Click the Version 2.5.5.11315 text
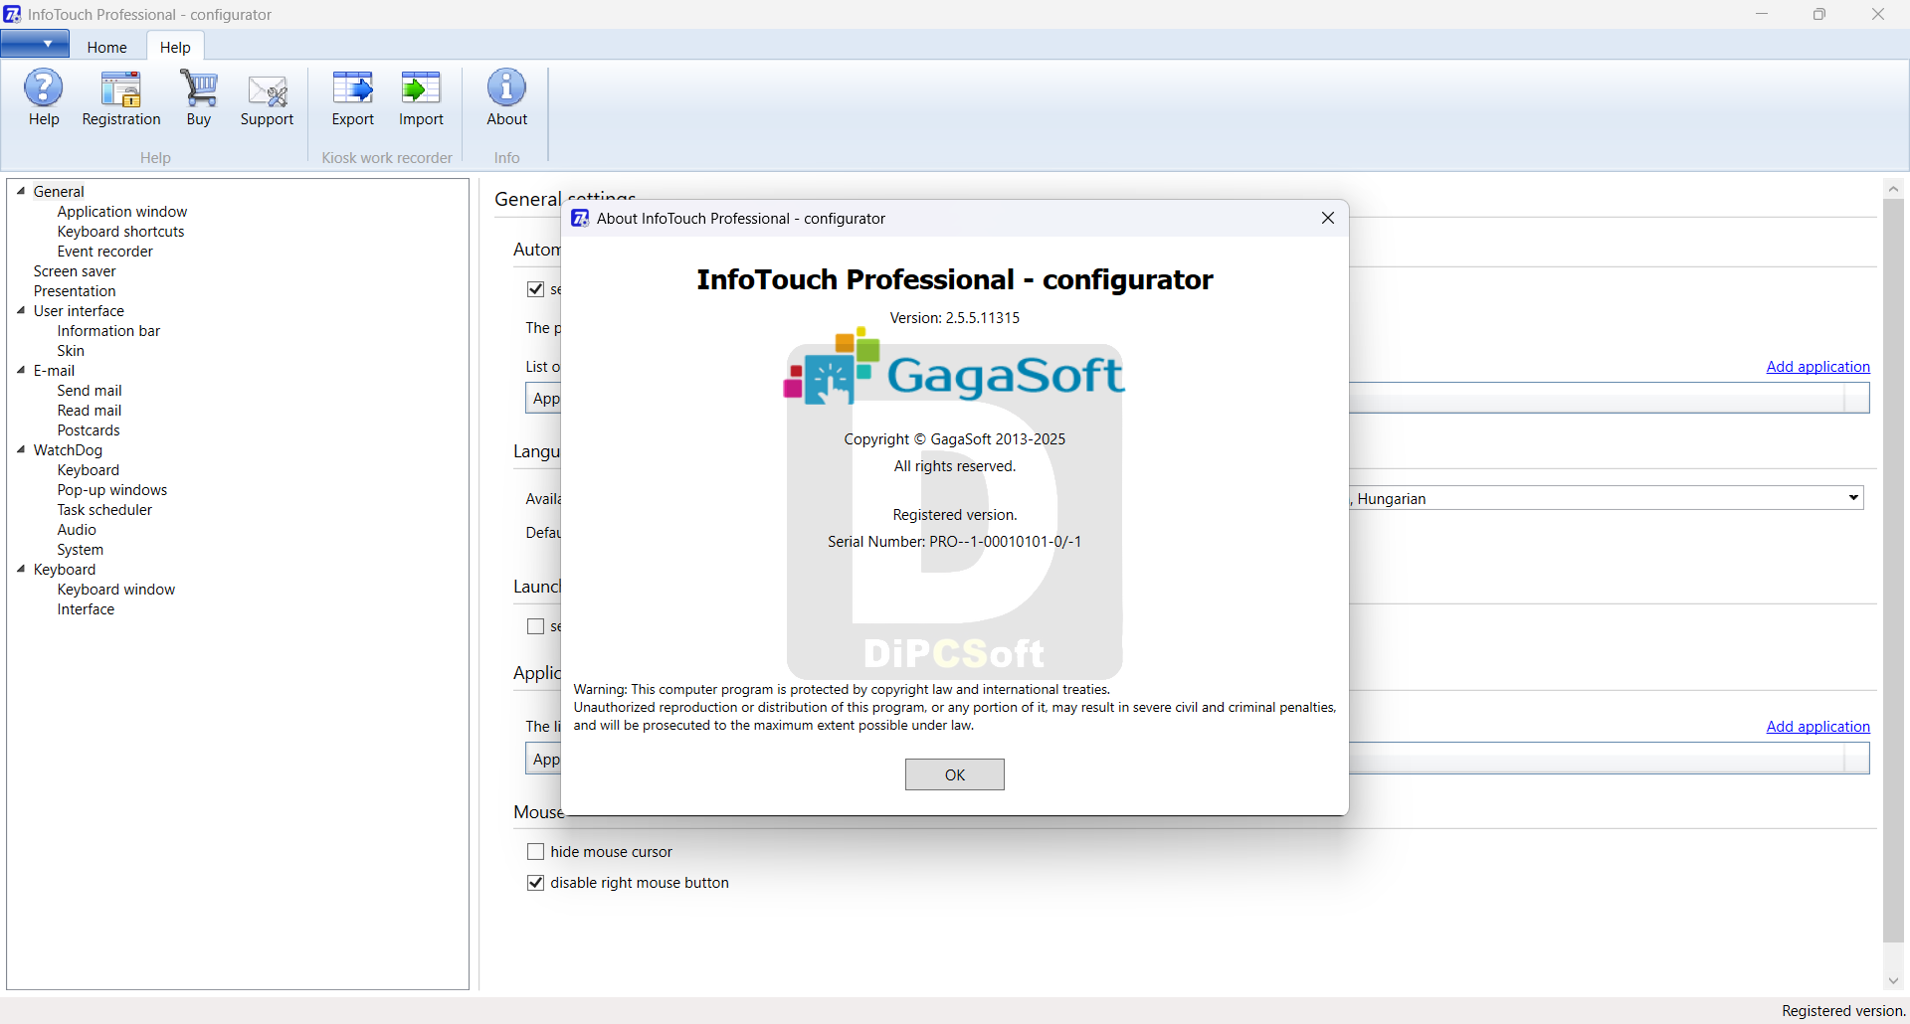 click(x=954, y=318)
